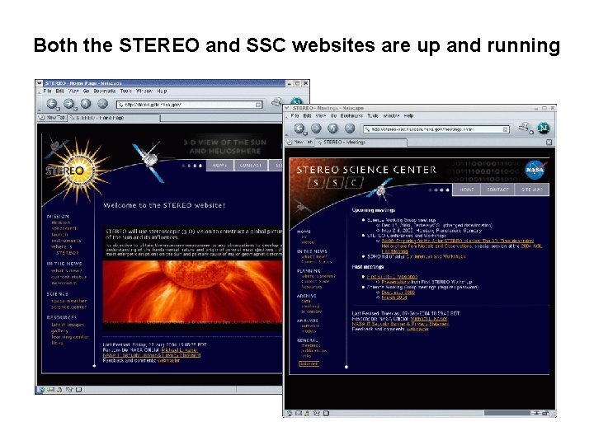Click the CONTACT button on STEREO home page

click(251, 166)
